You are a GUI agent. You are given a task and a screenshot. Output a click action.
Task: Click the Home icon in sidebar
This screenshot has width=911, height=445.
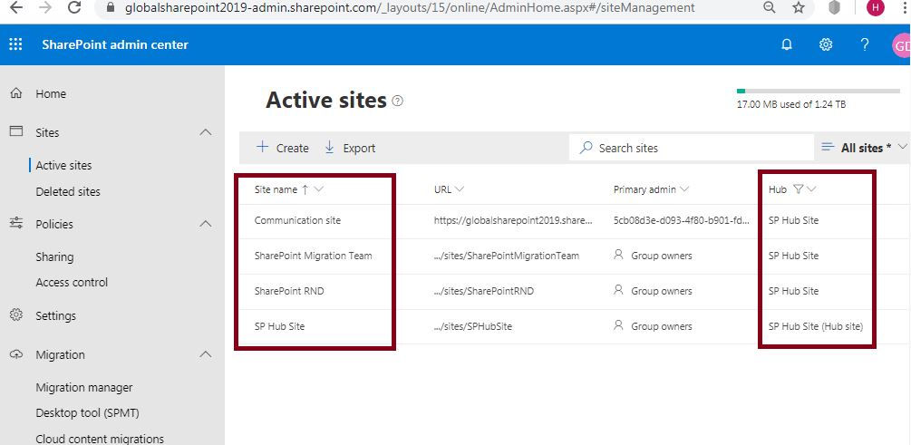[x=16, y=93]
